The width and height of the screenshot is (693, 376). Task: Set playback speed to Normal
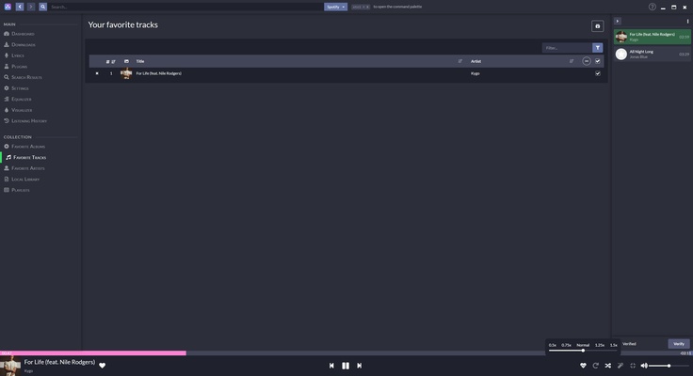tap(583, 345)
